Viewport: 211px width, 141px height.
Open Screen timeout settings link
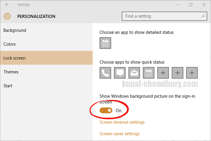122,122
